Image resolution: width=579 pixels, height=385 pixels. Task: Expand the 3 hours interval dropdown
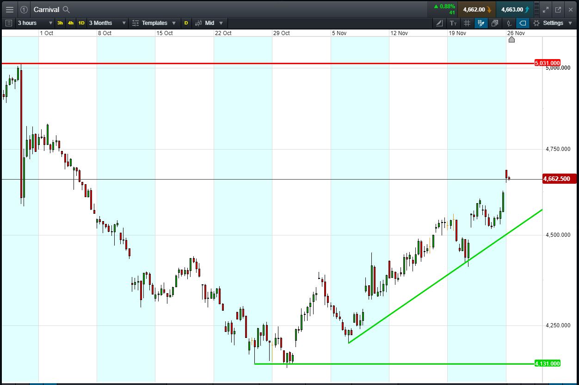(x=35, y=23)
